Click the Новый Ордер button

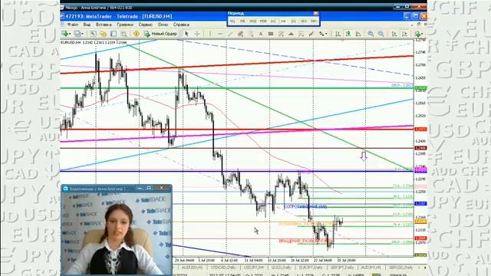point(161,34)
